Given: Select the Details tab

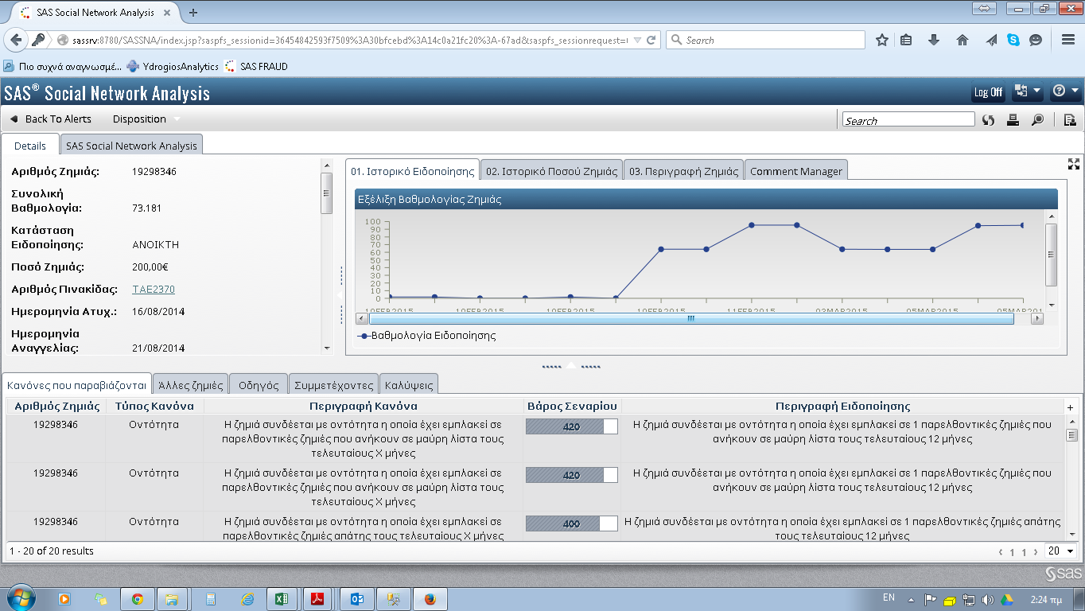Looking at the screenshot, I should click(x=30, y=146).
